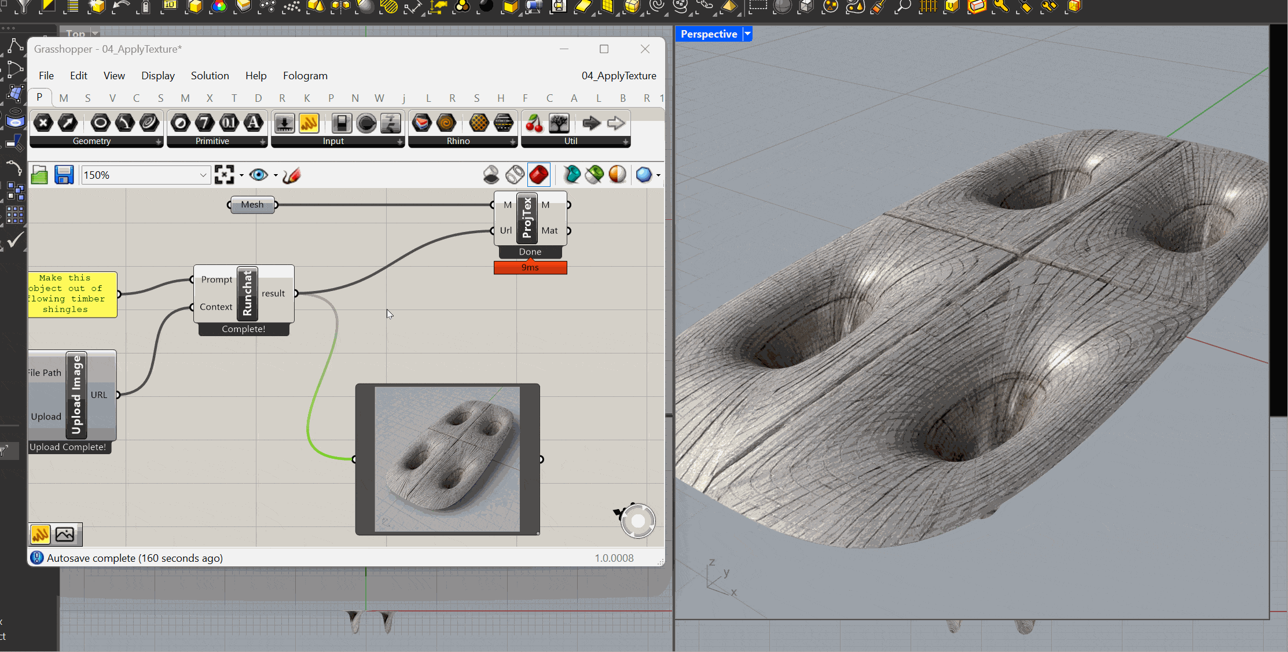Click the orange half-sphere icon on canvas toolbar
This screenshot has height=652, width=1288.
[x=617, y=174]
